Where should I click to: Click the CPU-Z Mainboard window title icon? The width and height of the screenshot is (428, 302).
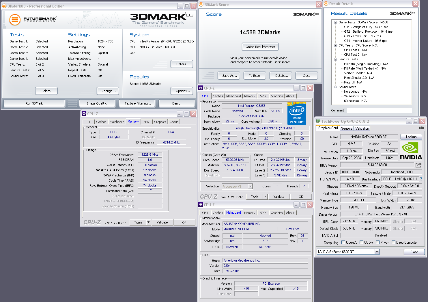coord(201,204)
